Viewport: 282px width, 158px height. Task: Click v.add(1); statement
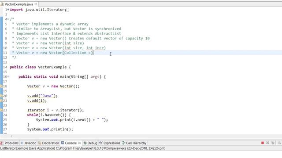point(37,101)
